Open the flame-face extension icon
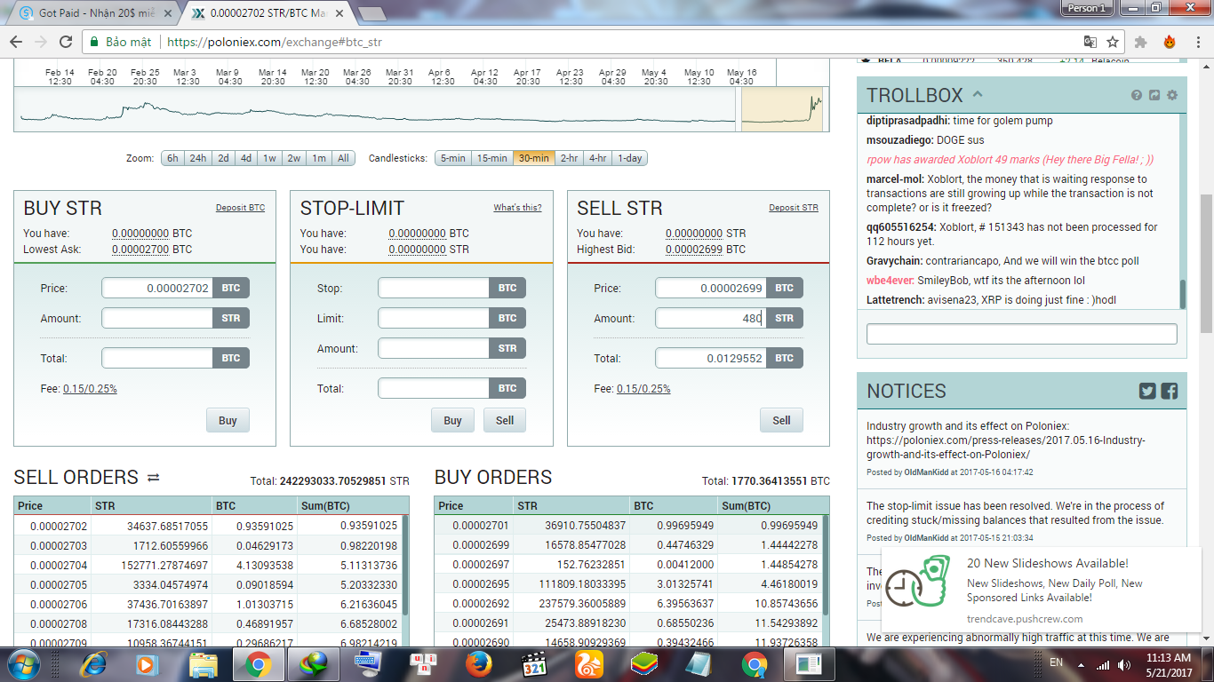This screenshot has height=682, width=1214. click(1170, 42)
